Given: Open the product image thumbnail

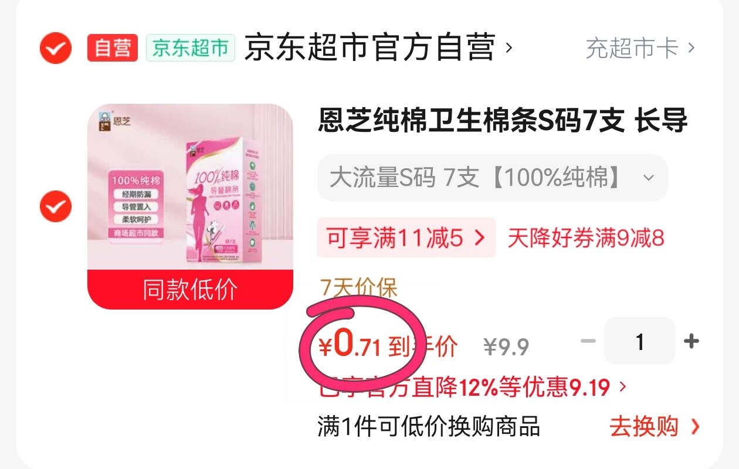Looking at the screenshot, I should coord(190,187).
